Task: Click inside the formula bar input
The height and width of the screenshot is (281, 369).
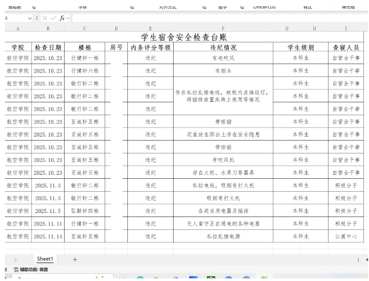Action: [x=218, y=18]
